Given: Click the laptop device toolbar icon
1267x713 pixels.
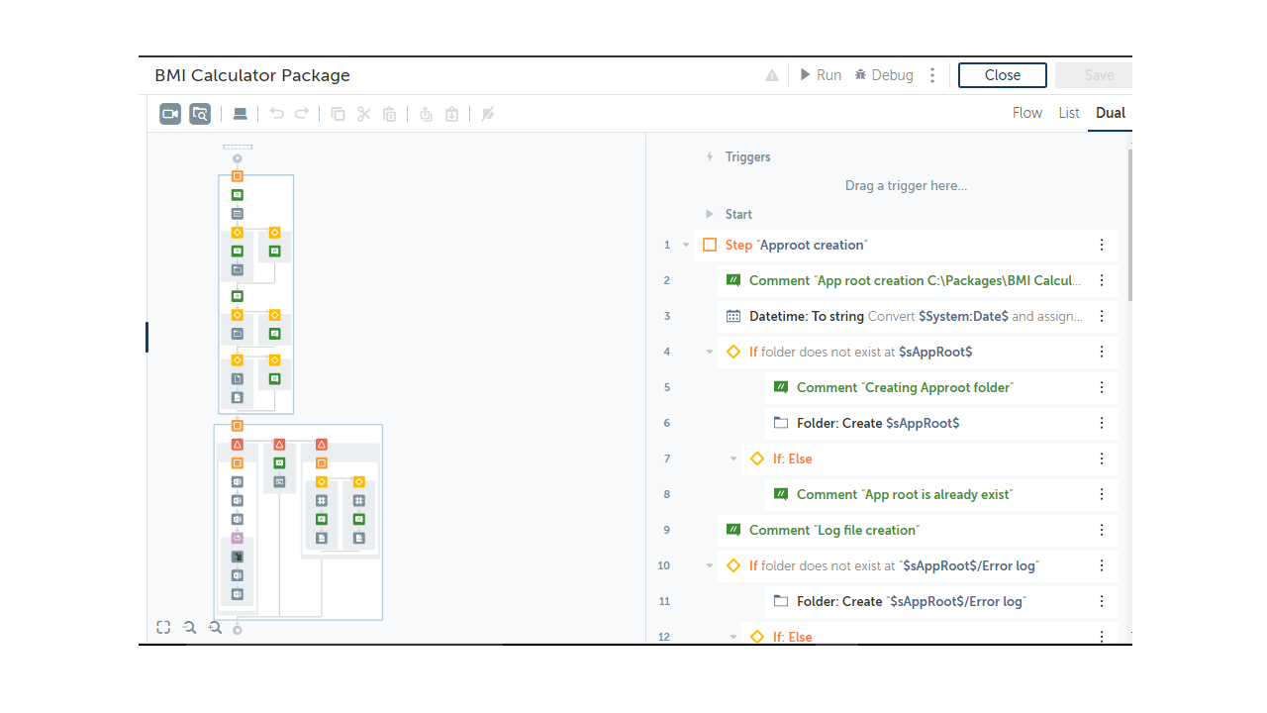Looking at the screenshot, I should pos(240,114).
